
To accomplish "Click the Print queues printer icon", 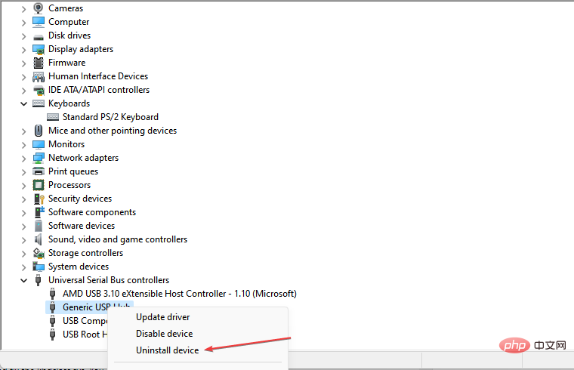I will (39, 171).
